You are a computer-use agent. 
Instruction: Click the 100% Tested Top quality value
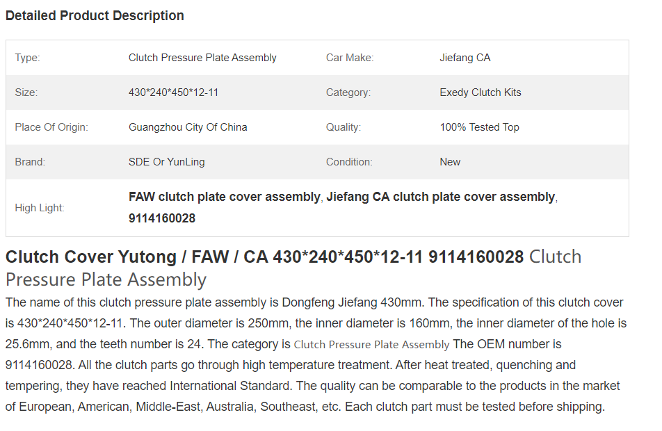tap(479, 127)
